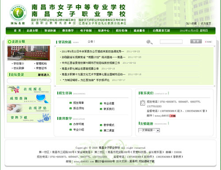221x170 pixels.
Task: Click the magnifier search icon by search box
Action: (x=149, y=42)
